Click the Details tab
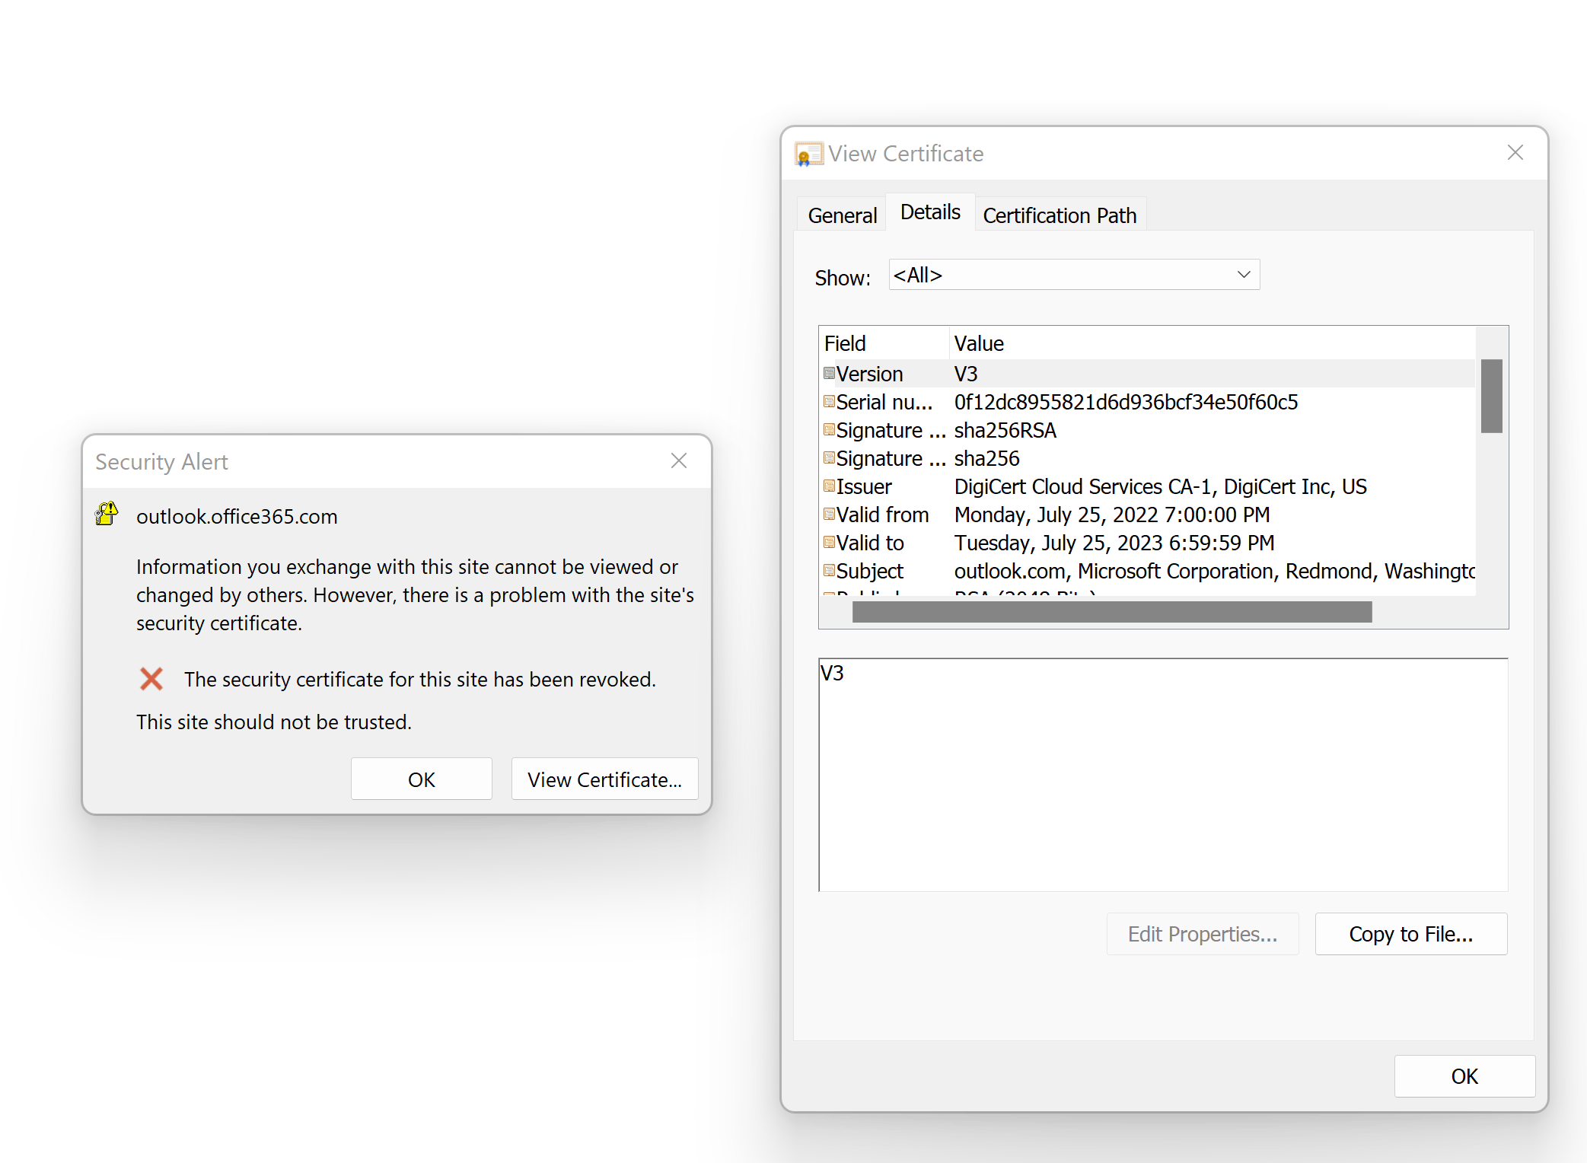1587x1163 pixels. point(929,212)
